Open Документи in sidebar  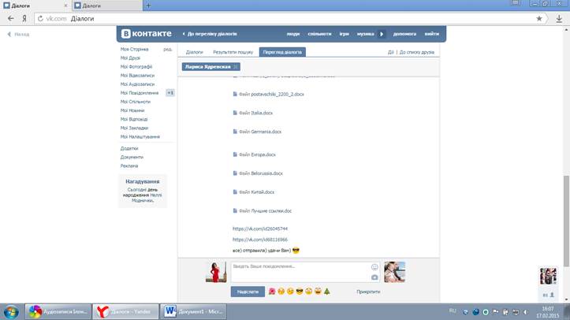[x=132, y=157]
